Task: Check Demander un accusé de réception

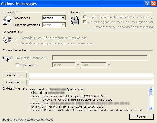Action: pyautogui.click(x=17, y=38)
